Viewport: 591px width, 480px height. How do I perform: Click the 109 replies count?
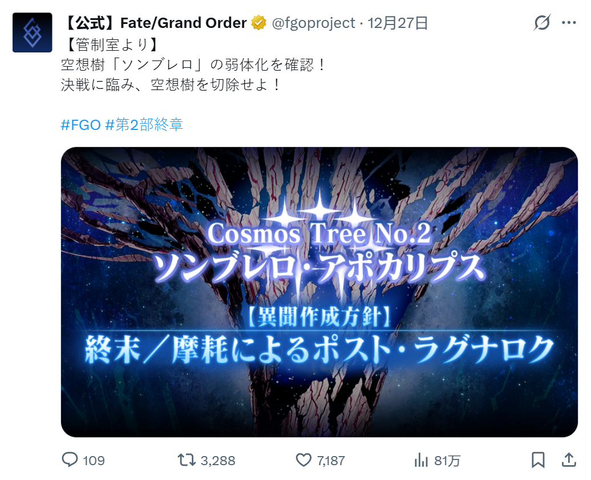click(94, 461)
